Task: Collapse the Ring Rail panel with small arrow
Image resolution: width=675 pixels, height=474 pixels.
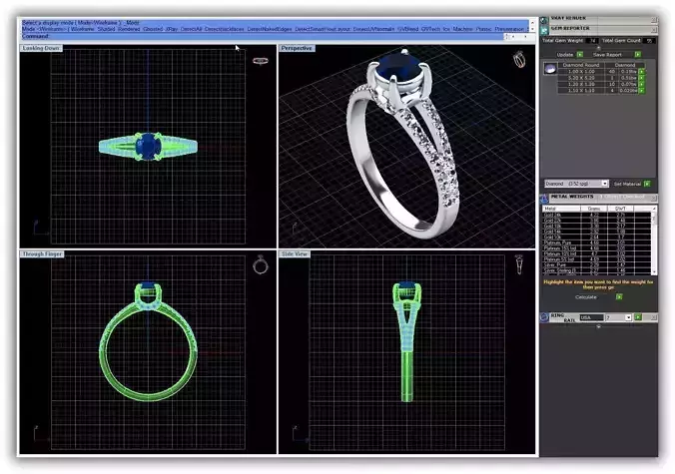Action: click(598, 326)
